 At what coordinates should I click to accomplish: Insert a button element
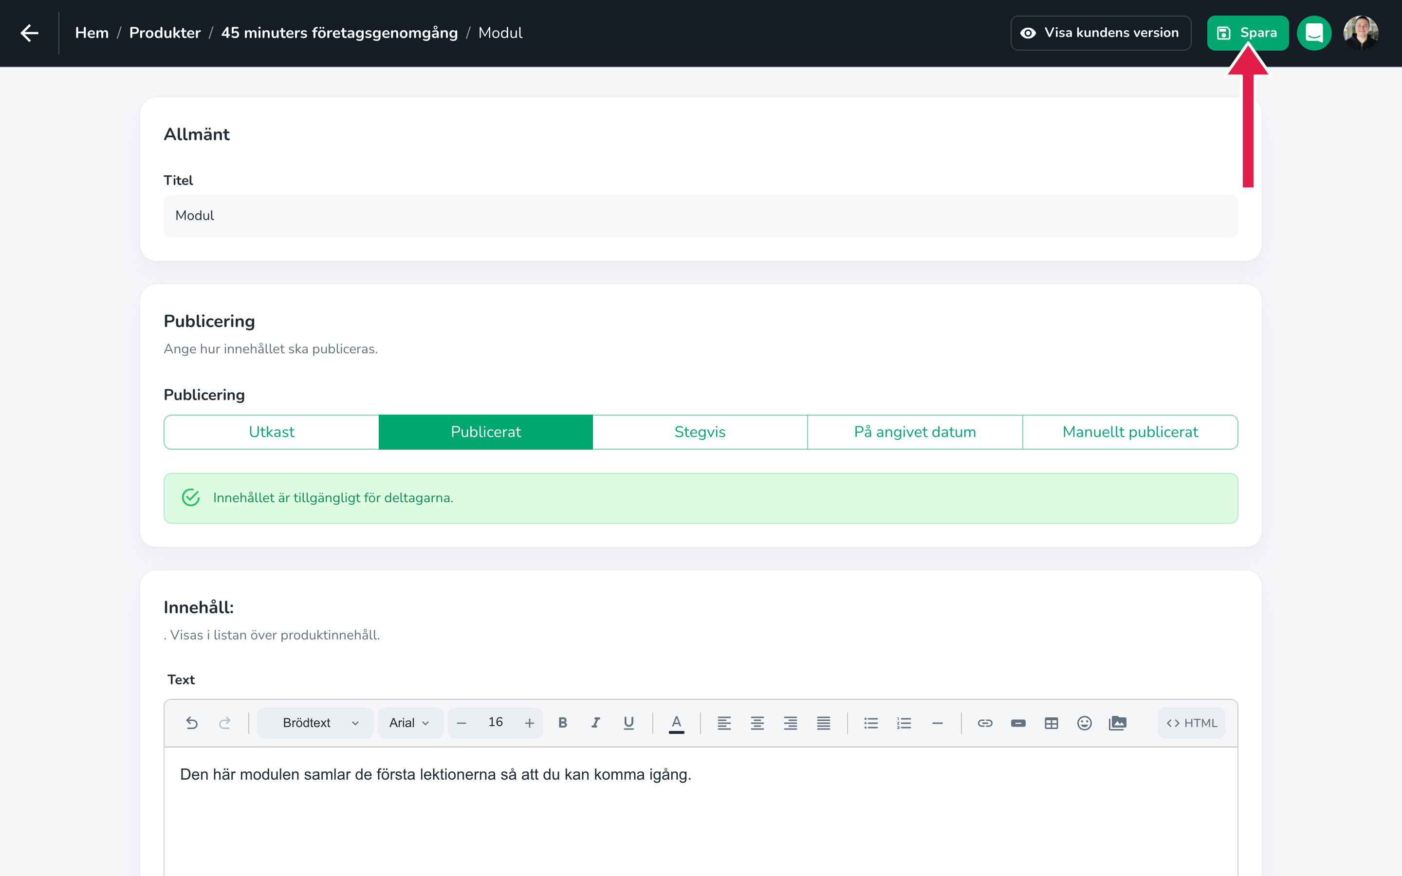1018,723
